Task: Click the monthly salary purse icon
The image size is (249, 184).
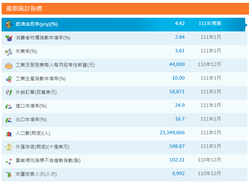Action: click(9, 65)
